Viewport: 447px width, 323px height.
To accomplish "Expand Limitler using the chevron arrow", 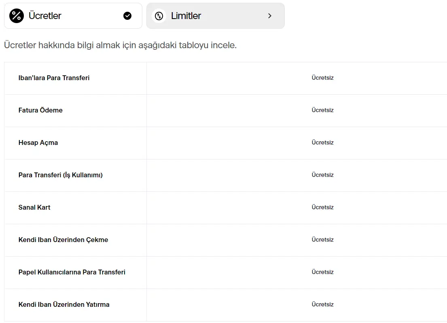I will point(270,16).
